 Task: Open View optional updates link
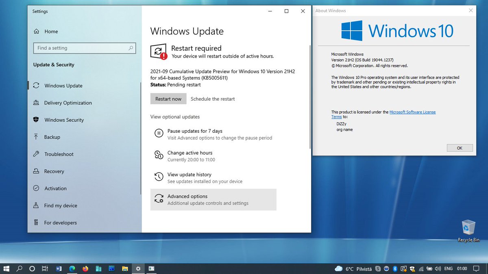[x=175, y=117]
